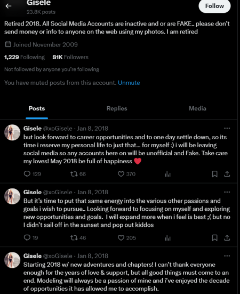The image size is (240, 294).
Task: Bookmark the first post about leaving social media
Action: (215, 174)
